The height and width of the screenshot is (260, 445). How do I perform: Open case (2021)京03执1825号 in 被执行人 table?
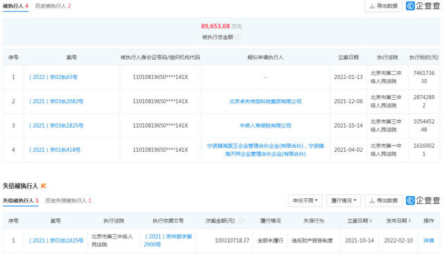point(56,125)
